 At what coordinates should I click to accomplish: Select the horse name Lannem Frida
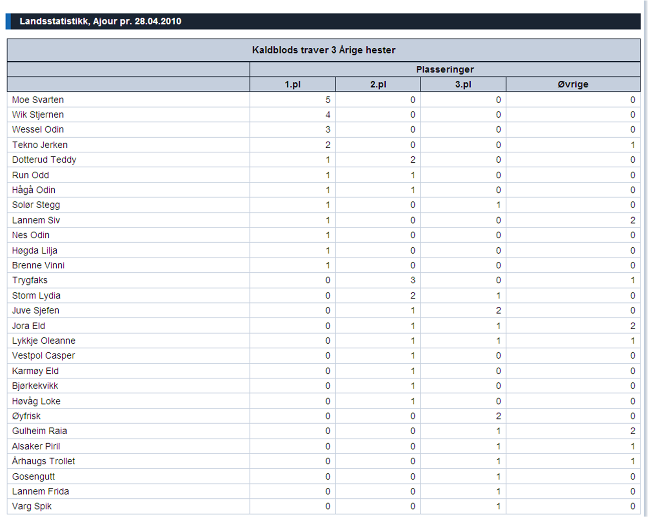pos(41,491)
